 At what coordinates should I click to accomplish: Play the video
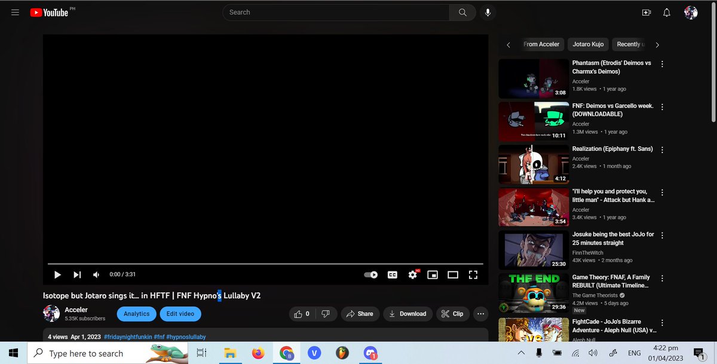tap(58, 274)
